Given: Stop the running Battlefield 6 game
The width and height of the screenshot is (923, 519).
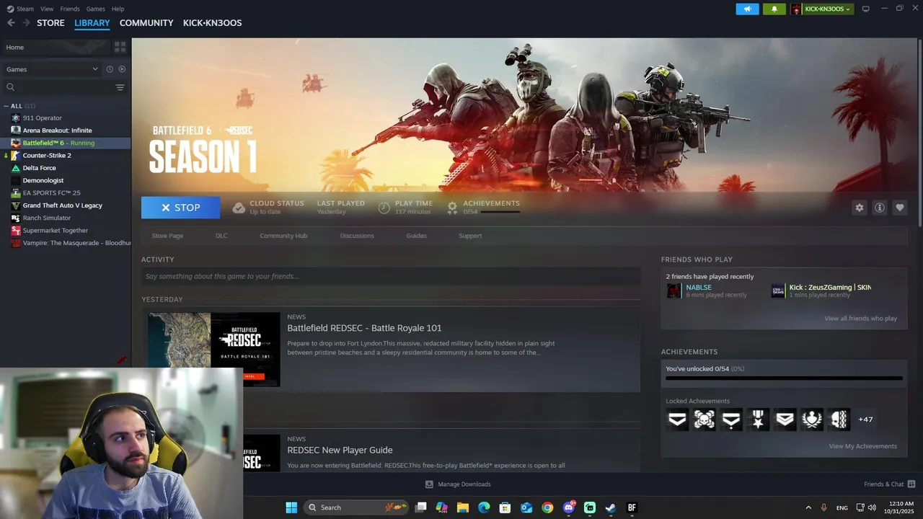Looking at the screenshot, I should point(180,208).
